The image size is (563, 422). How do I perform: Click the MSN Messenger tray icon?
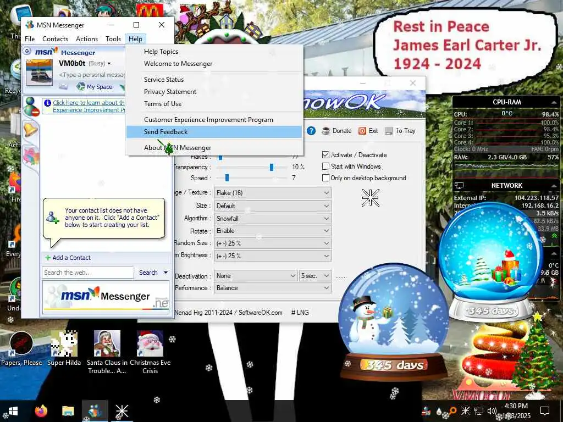(426, 411)
